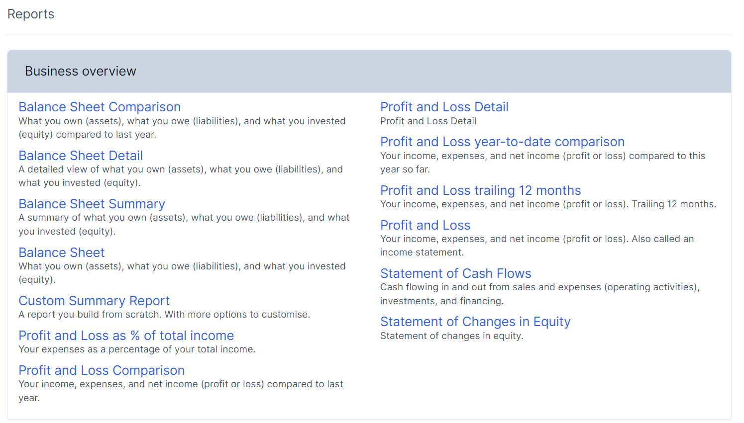Open the Profit and Loss Comparison report
Screen dimensions: 744x423
tap(102, 370)
